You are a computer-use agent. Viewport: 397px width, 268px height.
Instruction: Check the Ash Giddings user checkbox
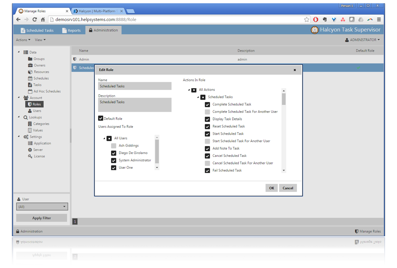[114, 146]
